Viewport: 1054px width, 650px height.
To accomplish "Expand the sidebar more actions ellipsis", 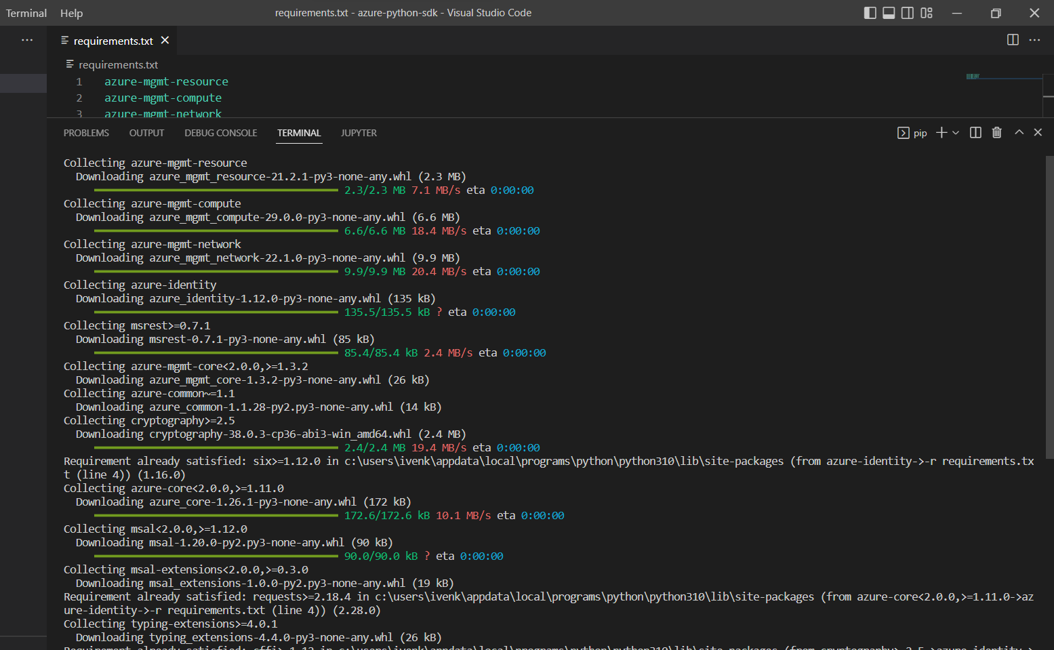I will click(x=26, y=39).
